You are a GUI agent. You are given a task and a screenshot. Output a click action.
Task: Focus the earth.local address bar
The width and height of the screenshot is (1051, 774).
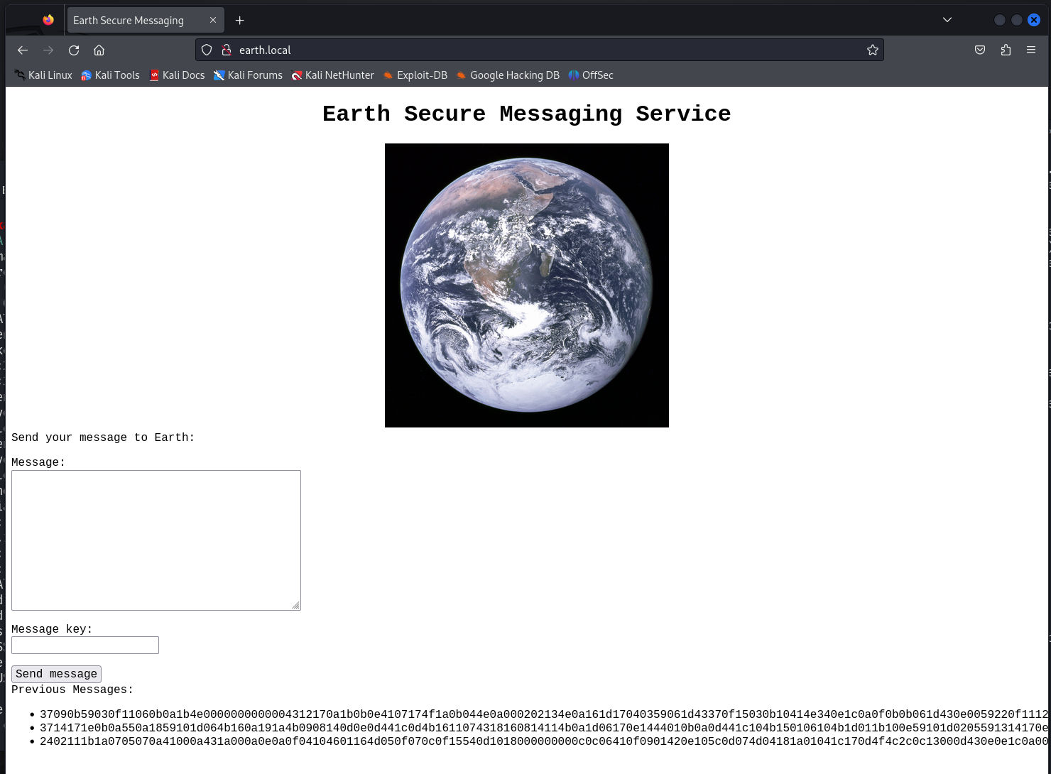coord(540,50)
